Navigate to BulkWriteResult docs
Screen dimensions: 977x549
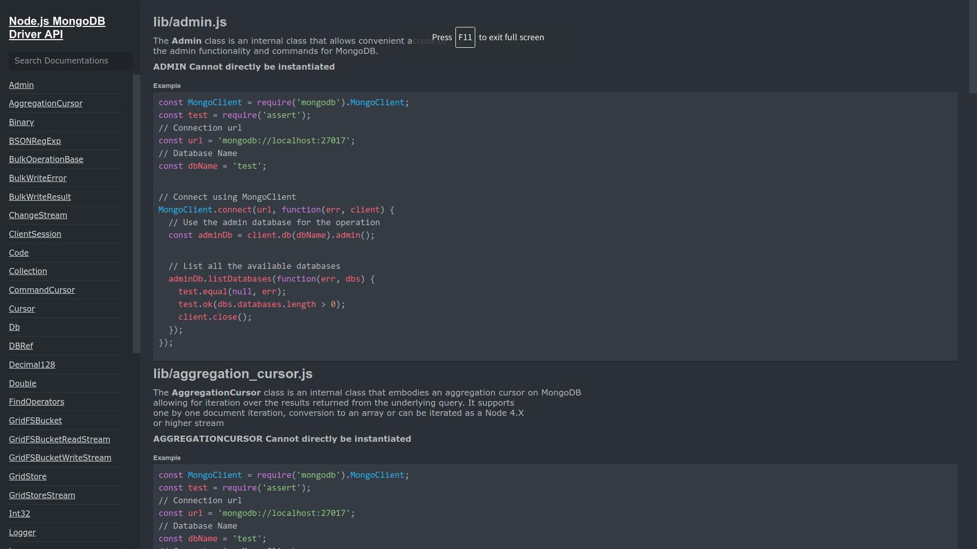pyautogui.click(x=40, y=197)
